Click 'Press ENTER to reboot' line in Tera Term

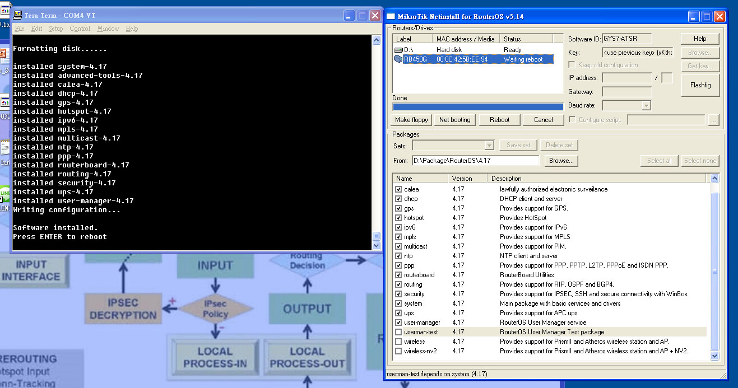point(60,237)
